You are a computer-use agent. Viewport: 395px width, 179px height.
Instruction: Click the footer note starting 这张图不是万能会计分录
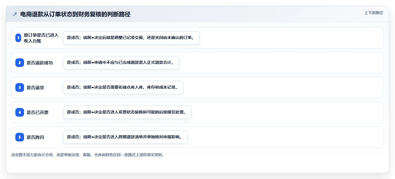tap(88, 155)
